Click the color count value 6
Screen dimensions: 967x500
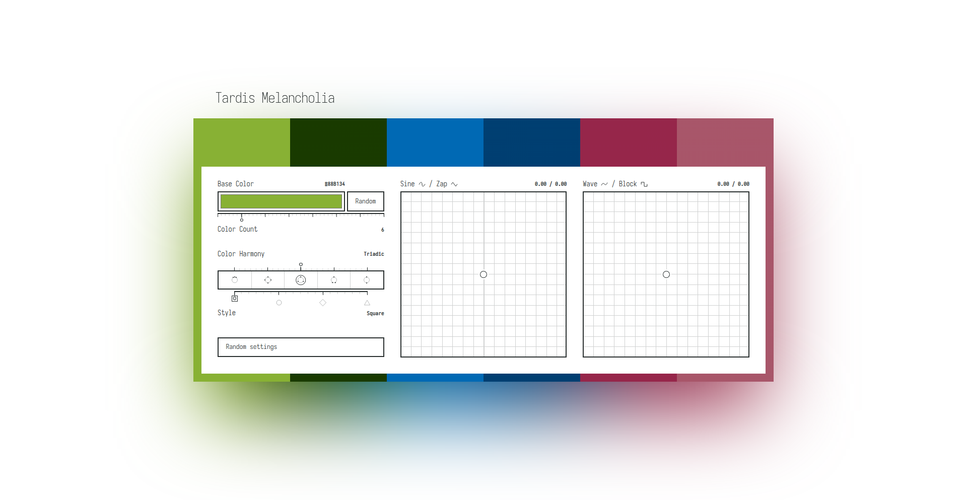[x=383, y=230]
